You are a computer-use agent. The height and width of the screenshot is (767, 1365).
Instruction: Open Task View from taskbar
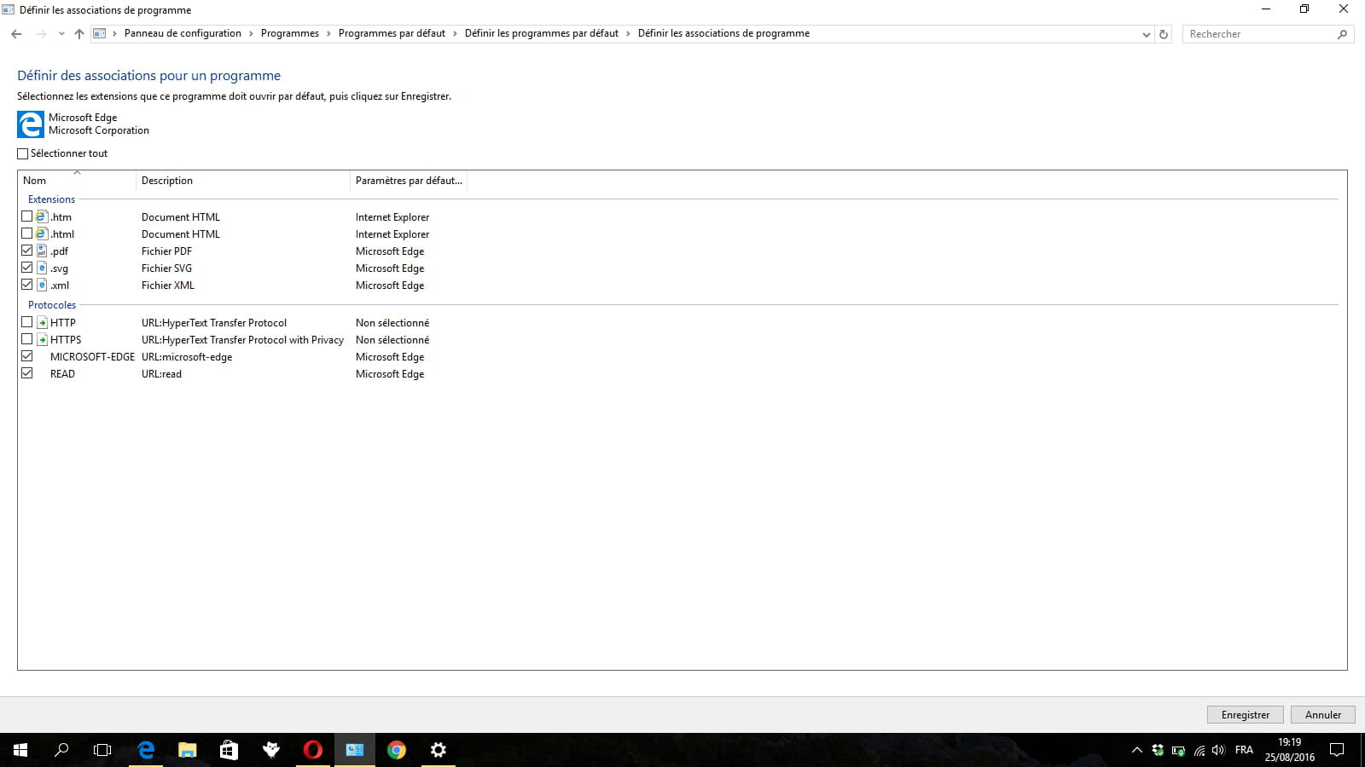[x=102, y=750]
